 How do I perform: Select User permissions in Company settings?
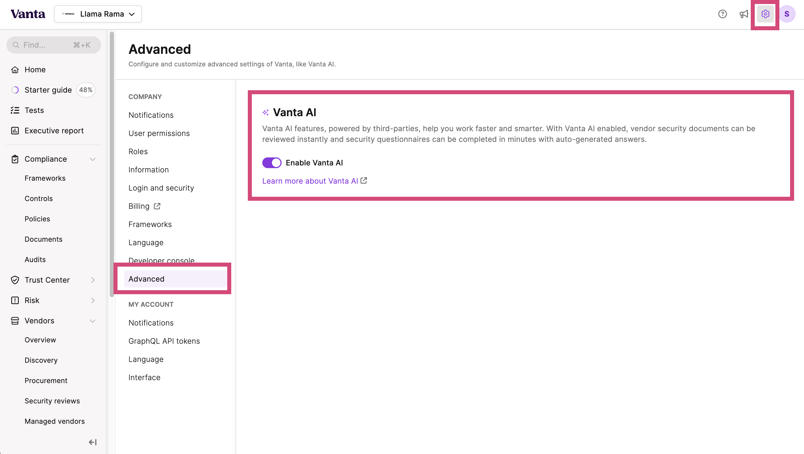point(159,133)
